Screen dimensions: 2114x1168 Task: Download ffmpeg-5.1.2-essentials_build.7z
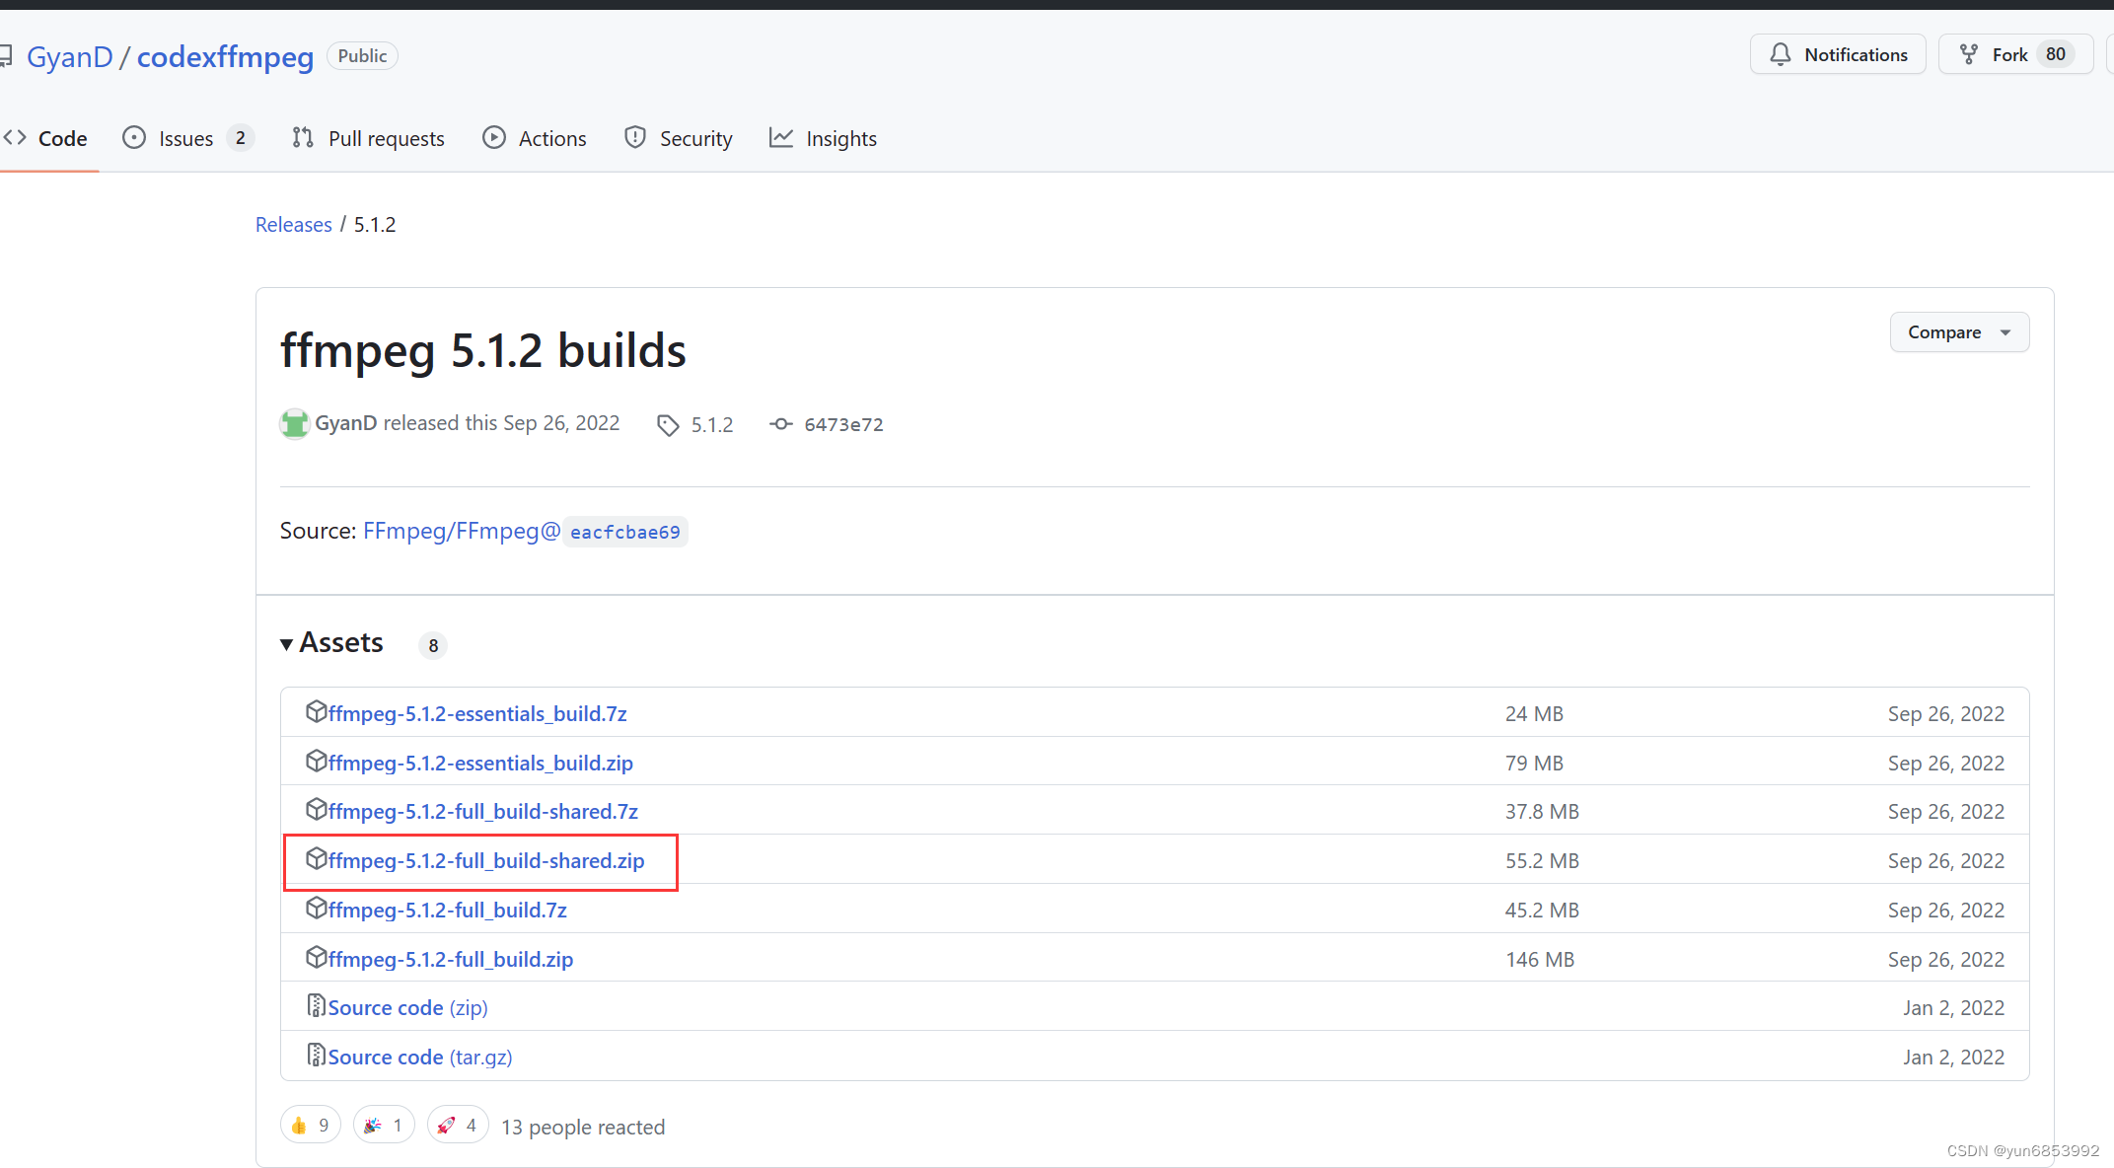477,714
